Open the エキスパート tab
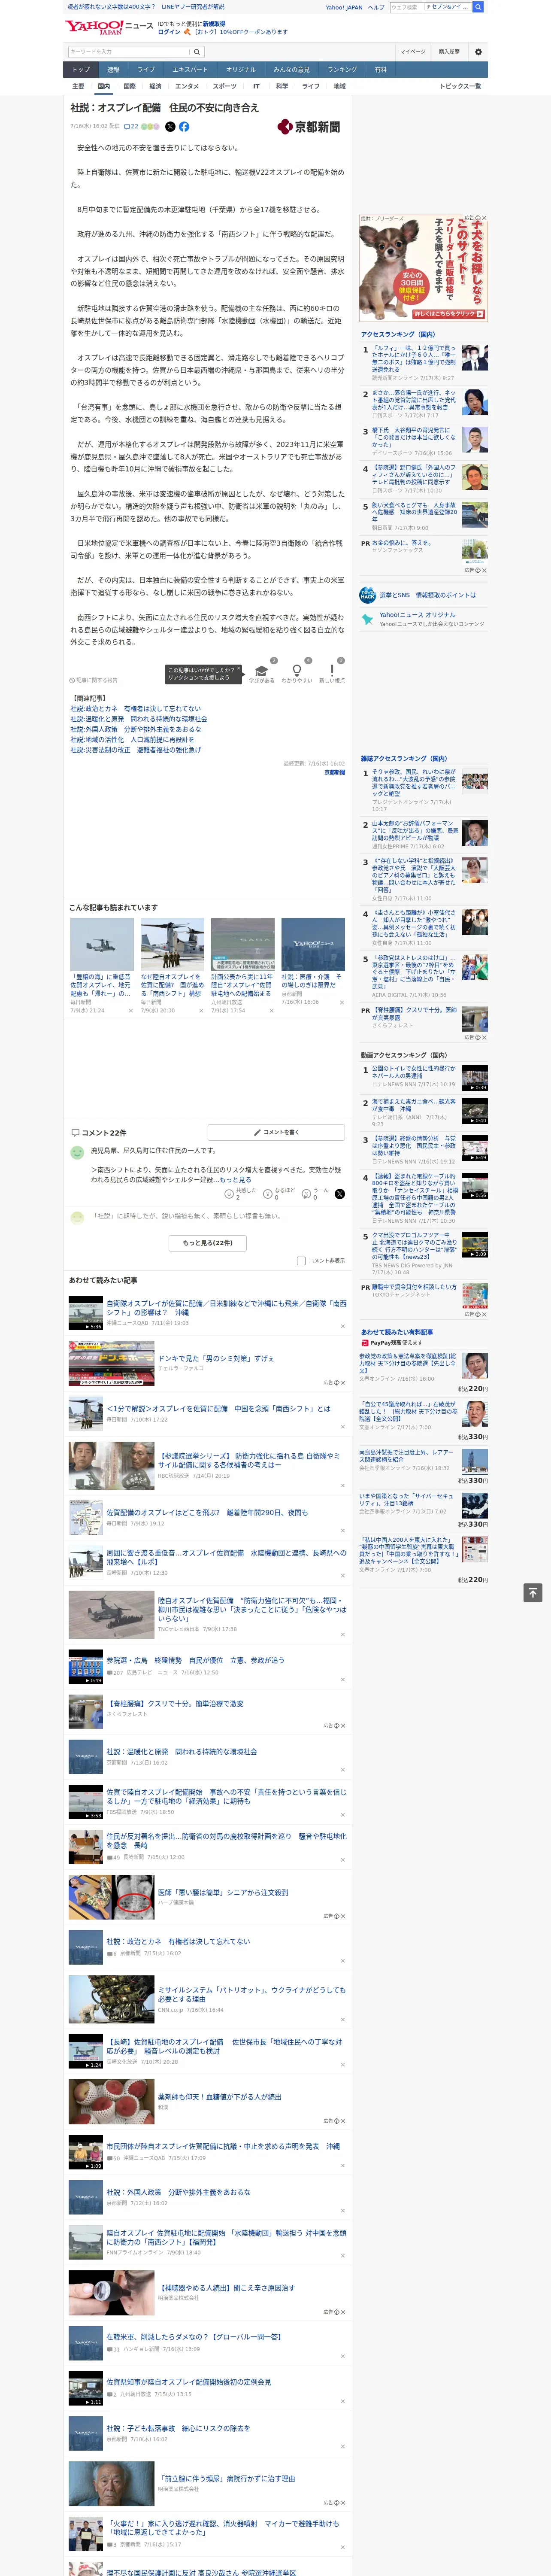This screenshot has height=2576, width=551. tap(190, 69)
